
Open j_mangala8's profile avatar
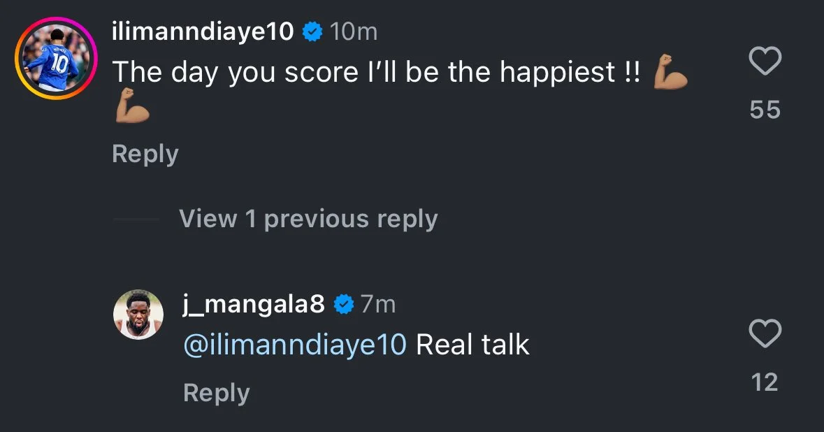point(138,315)
